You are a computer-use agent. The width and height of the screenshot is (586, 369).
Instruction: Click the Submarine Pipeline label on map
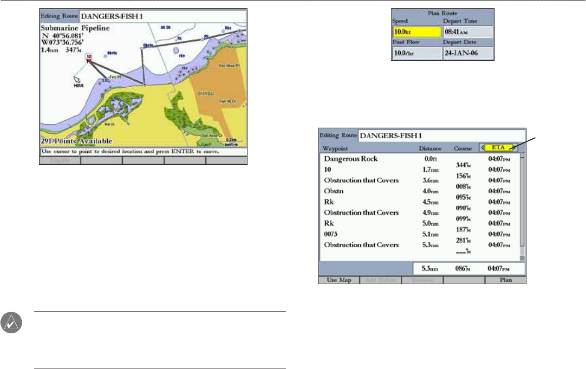point(75,28)
